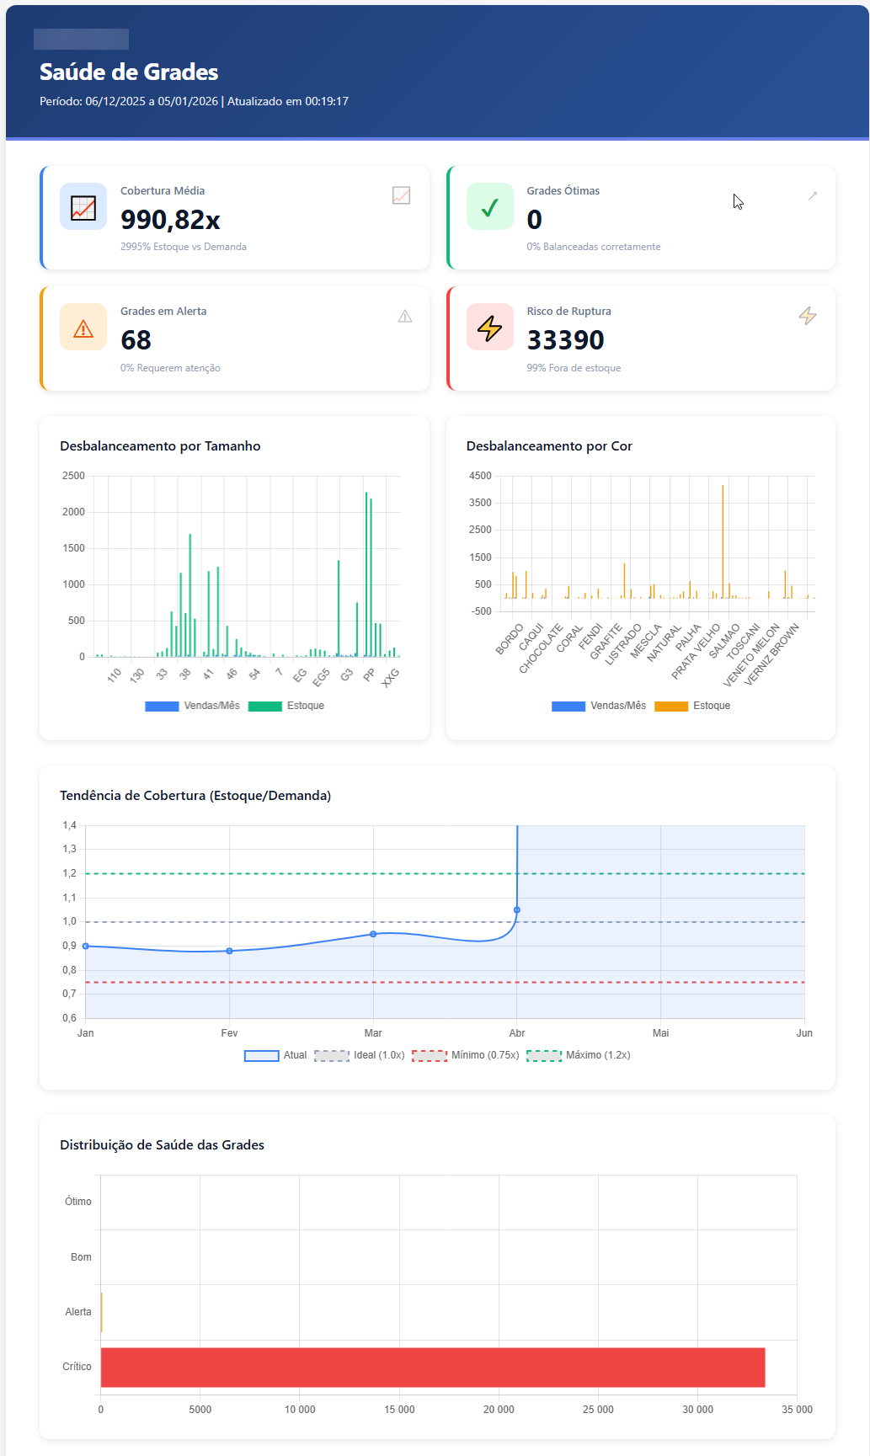Image resolution: width=870 pixels, height=1456 pixels.
Task: Click the faded lightning icon in Risco de Ruptura corner
Action: (x=807, y=316)
